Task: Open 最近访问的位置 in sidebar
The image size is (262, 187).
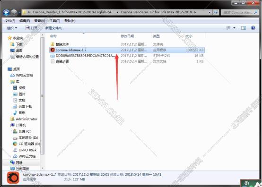Action: tap(27, 57)
